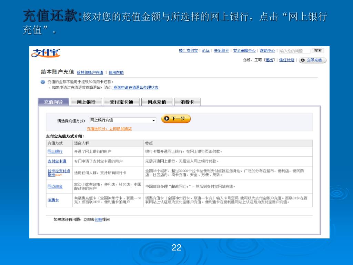Switch to the 消费卡 tab
This screenshot has width=353, height=265.
click(x=187, y=102)
